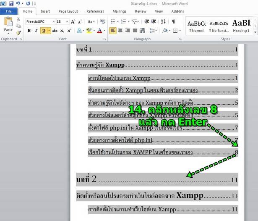The height and width of the screenshot is (221, 258).
Task: Click the Save icon in the quick access toolbar
Action: (11, 3)
